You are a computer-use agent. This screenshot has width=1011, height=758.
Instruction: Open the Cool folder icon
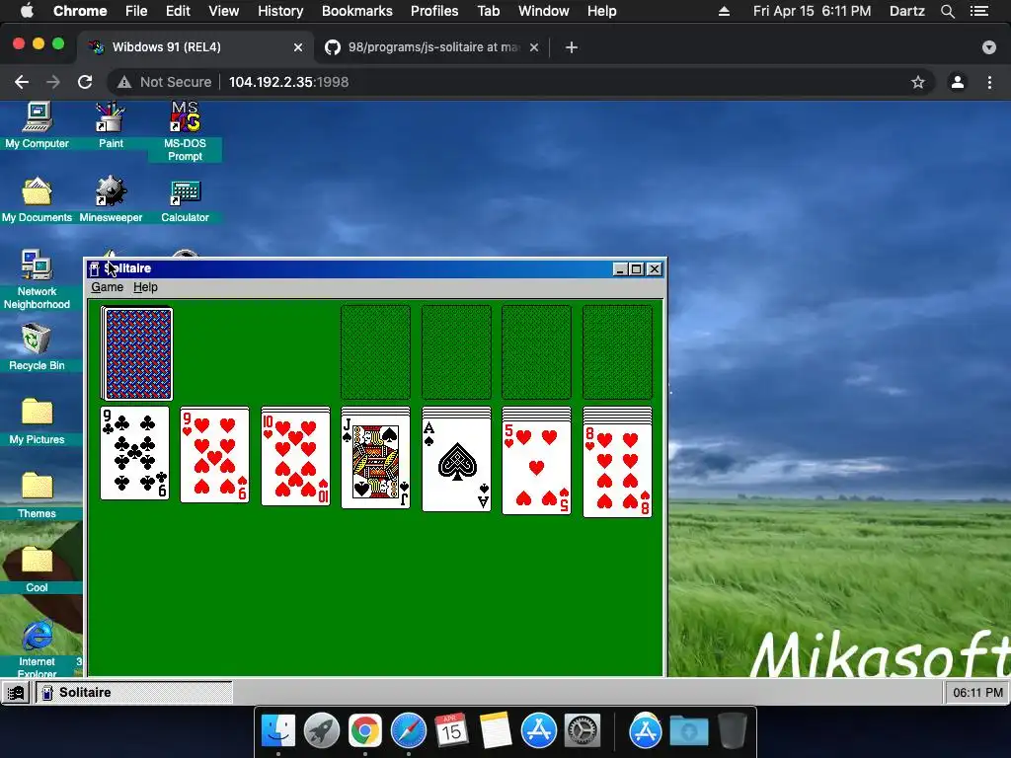tap(37, 569)
